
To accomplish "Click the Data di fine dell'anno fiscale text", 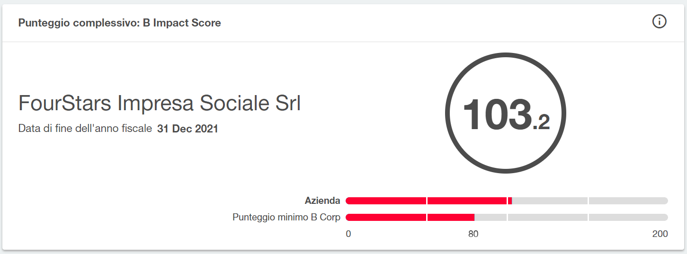I will pyautogui.click(x=85, y=129).
